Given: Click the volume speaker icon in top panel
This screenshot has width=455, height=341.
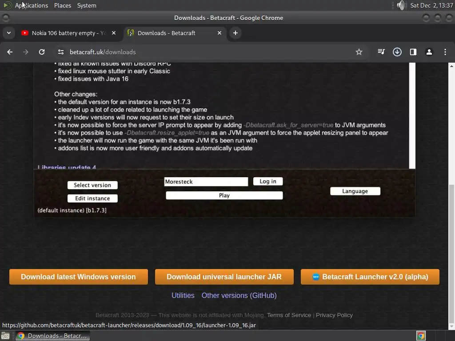Looking at the screenshot, I should point(401,5).
